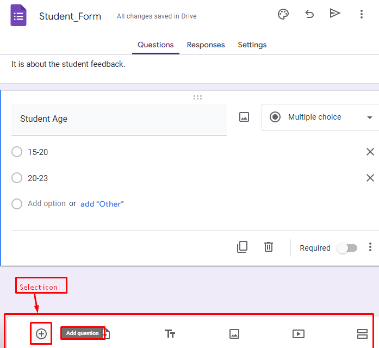This screenshot has width=379, height=348.
Task: Delete the question with the trash icon
Action: [x=269, y=247]
